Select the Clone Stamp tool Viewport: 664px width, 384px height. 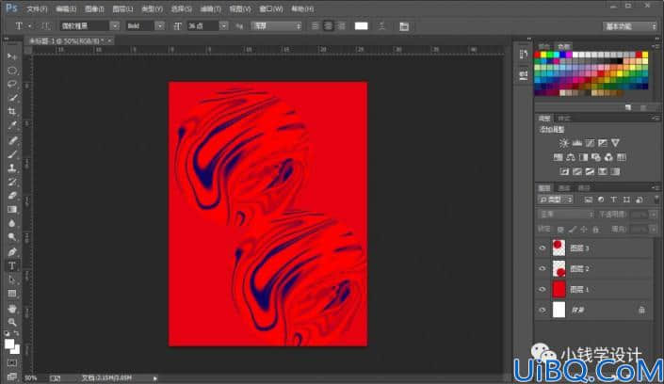pos(12,168)
